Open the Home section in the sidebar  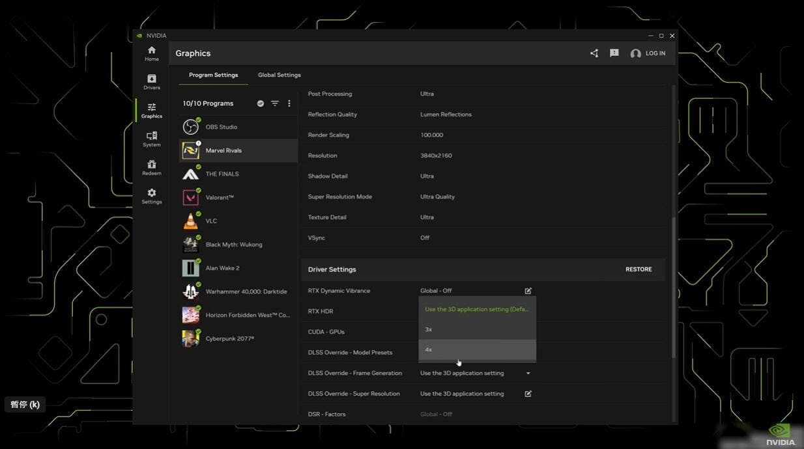pos(152,53)
